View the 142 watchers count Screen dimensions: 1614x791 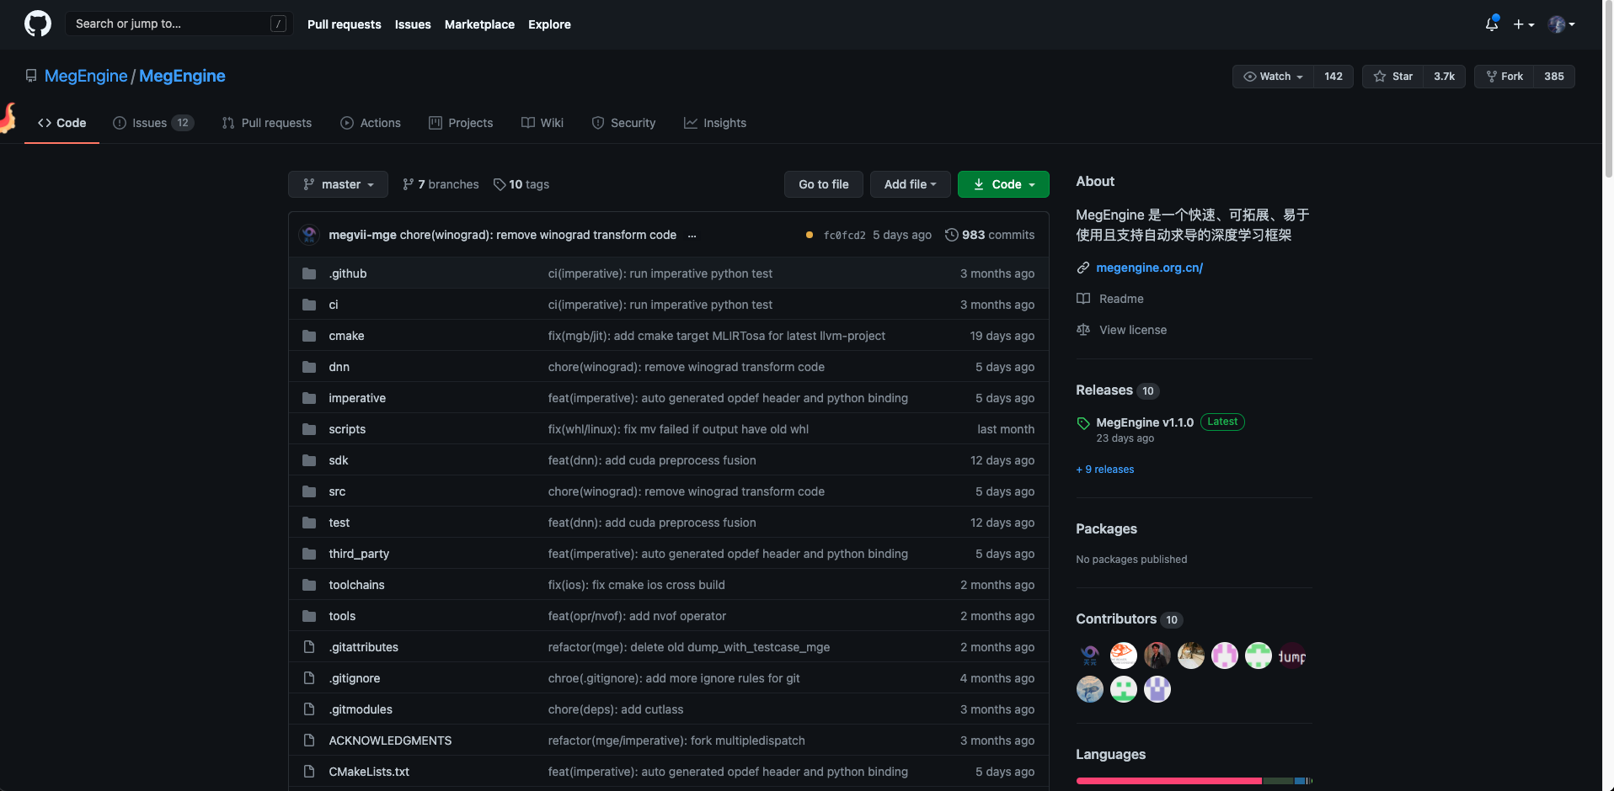click(1333, 77)
